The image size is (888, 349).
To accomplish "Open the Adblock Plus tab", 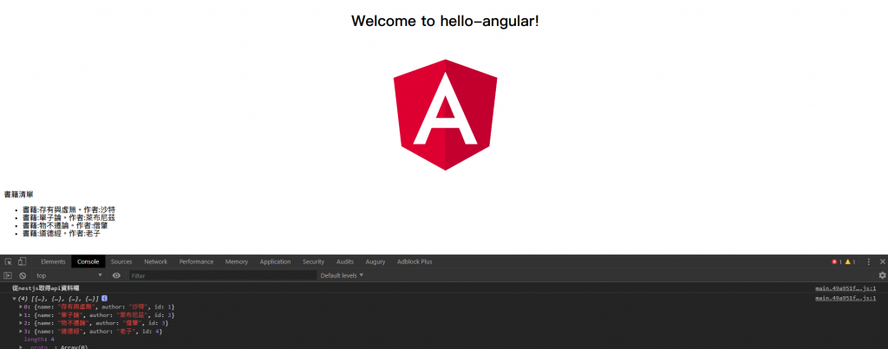I will tap(415, 262).
